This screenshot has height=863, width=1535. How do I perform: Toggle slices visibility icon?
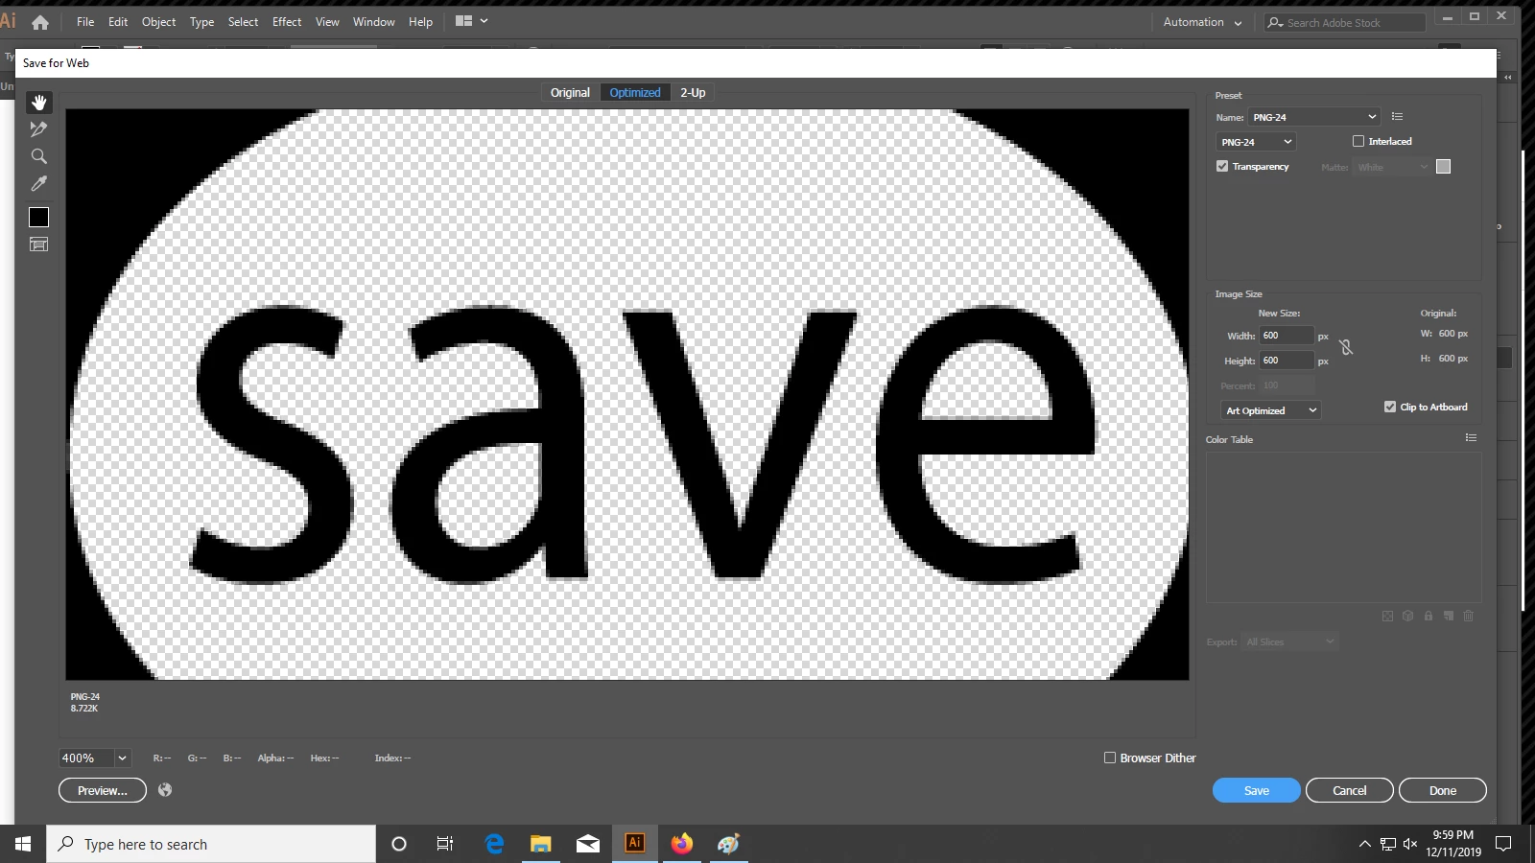[x=38, y=245]
